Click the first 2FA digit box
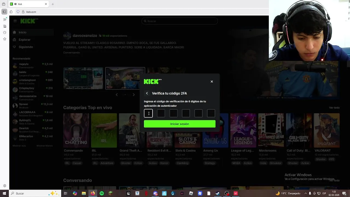Screen dimensions: 350x197 point(148,113)
